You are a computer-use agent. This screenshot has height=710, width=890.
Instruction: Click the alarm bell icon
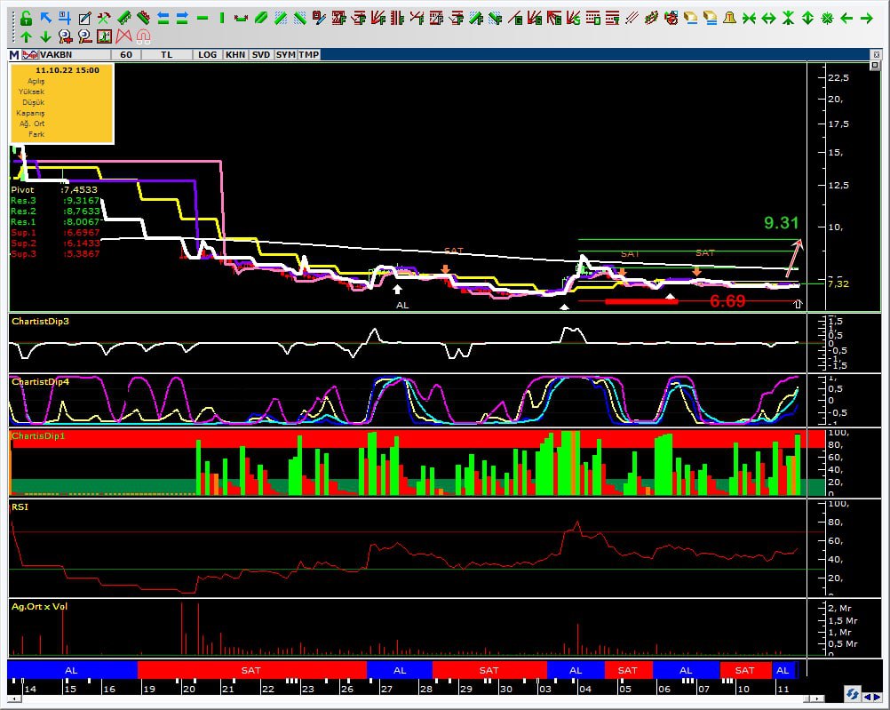click(729, 18)
